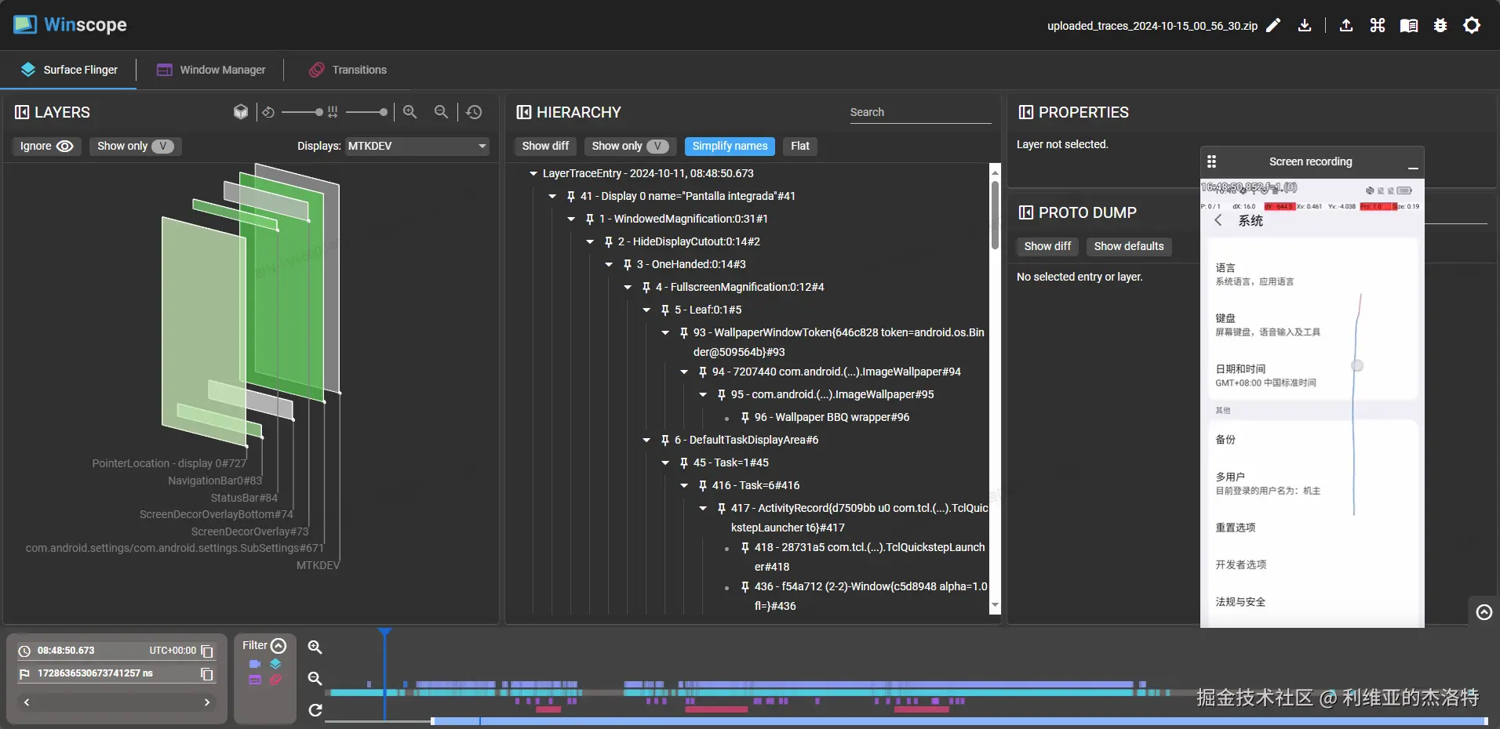The height and width of the screenshot is (729, 1500).
Task: Collapse the PROPERTIES panel icon
Action: [x=1025, y=112]
